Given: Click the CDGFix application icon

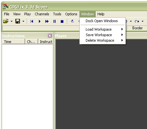Looking at the screenshot, I should click(5, 7).
